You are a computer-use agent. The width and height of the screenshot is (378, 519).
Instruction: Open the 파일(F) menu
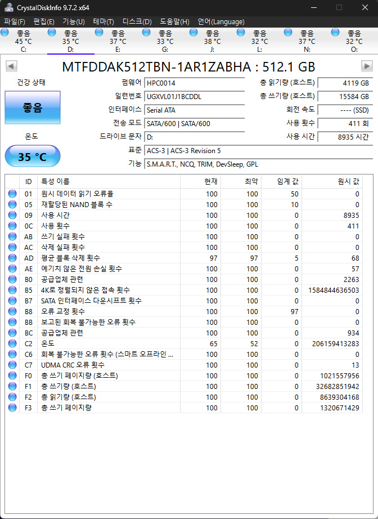[x=15, y=22]
